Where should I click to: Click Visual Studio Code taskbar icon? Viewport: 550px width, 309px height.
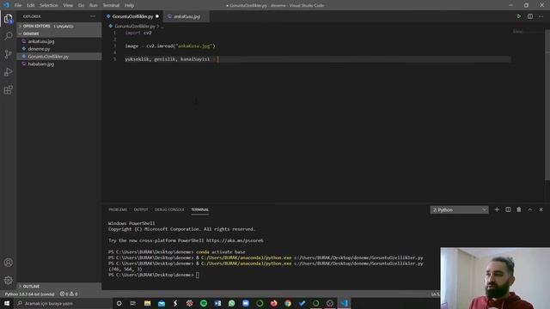coord(344,303)
